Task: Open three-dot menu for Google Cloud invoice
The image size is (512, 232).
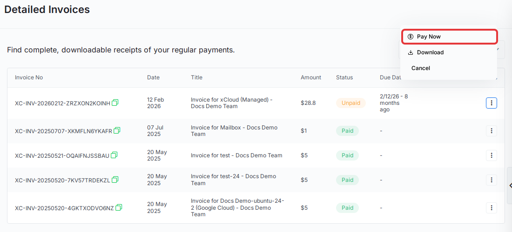Action: [x=492, y=207]
